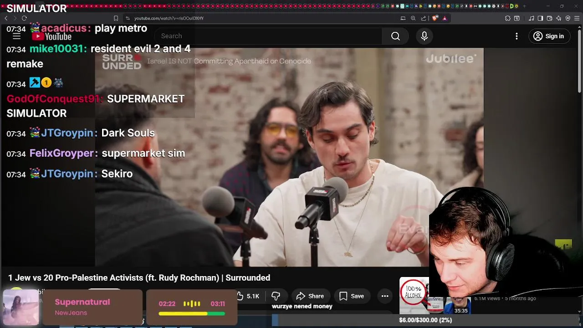Open a new tab with the plus button
Image resolution: width=583 pixels, height=328 pixels.
[524, 6]
